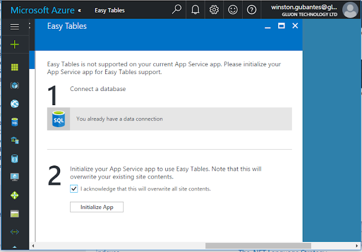Click the user avatar picture
The height and width of the screenshot is (252, 362).
pos(350,10)
